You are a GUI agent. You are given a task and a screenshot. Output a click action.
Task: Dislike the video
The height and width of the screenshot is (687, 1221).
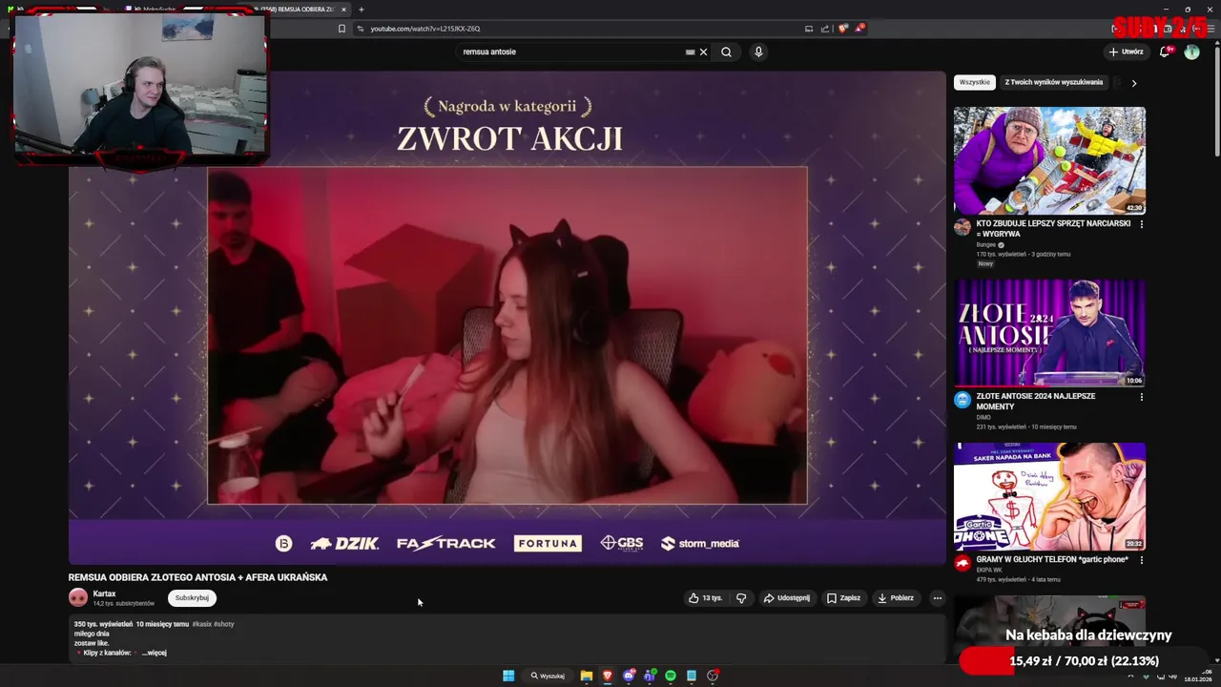click(741, 598)
